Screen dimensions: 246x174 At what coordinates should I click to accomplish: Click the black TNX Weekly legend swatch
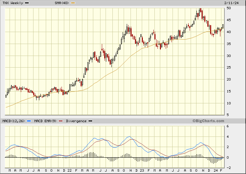[27, 3]
